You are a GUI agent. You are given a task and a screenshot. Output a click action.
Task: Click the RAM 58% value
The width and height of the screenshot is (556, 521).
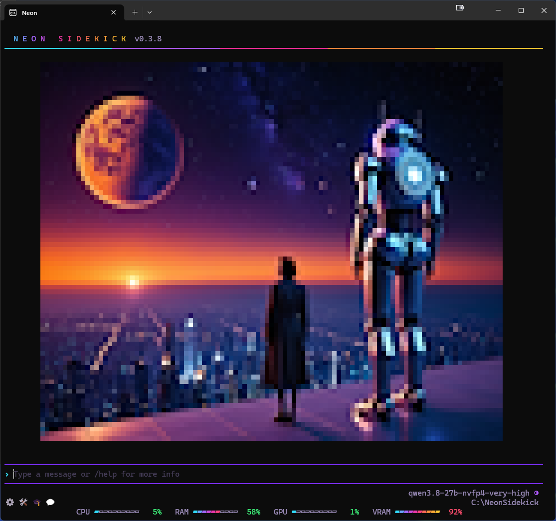[x=253, y=512]
